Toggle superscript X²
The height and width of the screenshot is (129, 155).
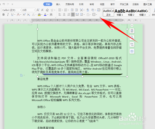(24, 15)
